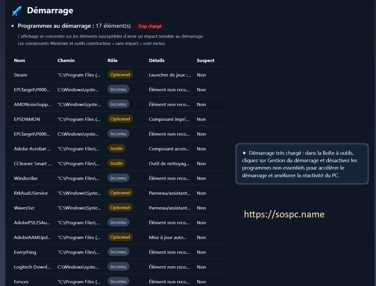Click the path cell in Steam row
Screen dimensions: 376x286
tap(79, 75)
